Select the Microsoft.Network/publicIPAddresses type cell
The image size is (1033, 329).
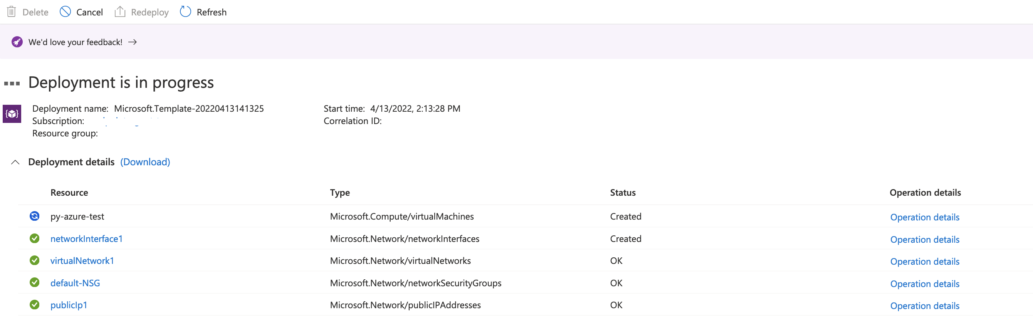click(405, 305)
